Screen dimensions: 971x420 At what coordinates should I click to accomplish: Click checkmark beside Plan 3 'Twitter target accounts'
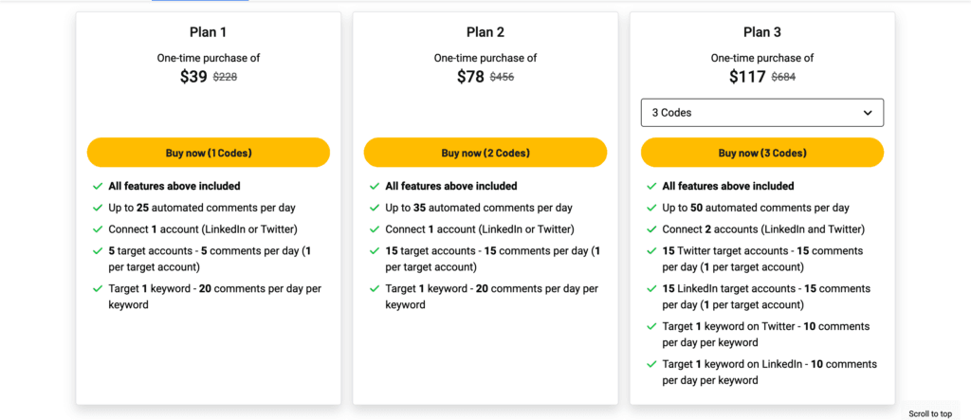click(x=651, y=251)
